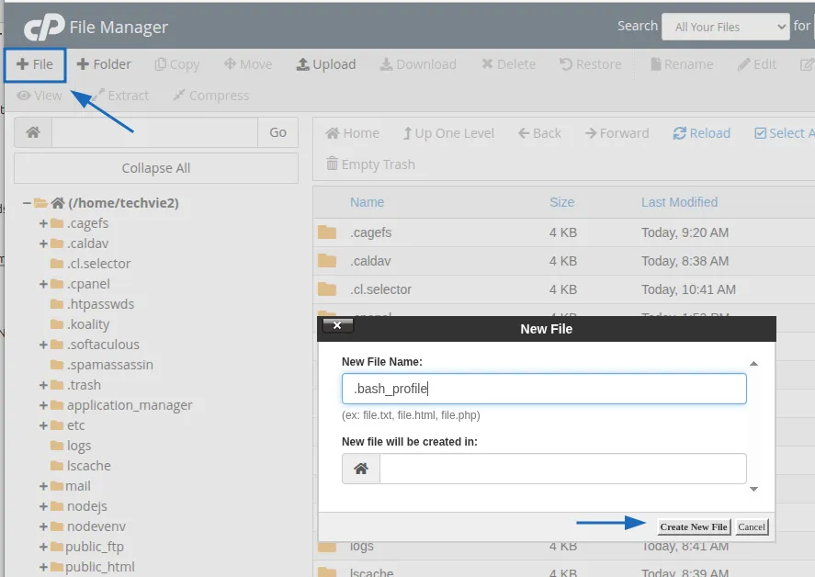Open the Upload tool
The height and width of the screenshot is (577, 815).
(326, 64)
